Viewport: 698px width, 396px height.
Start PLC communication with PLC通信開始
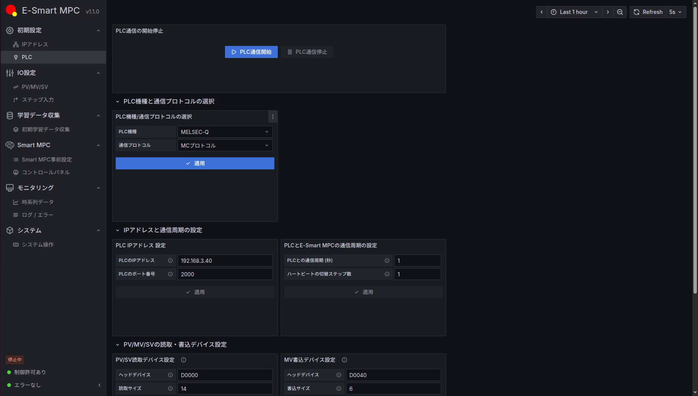(251, 52)
